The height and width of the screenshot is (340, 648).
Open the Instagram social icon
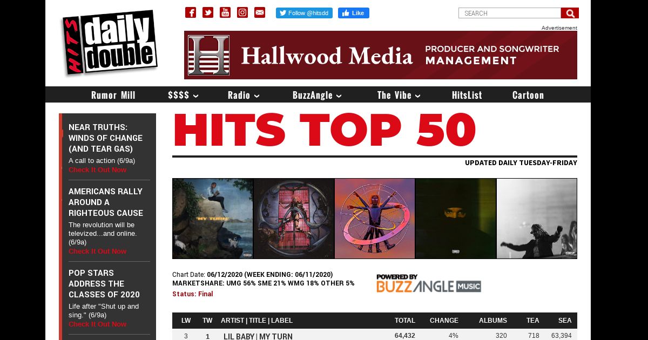242,12
